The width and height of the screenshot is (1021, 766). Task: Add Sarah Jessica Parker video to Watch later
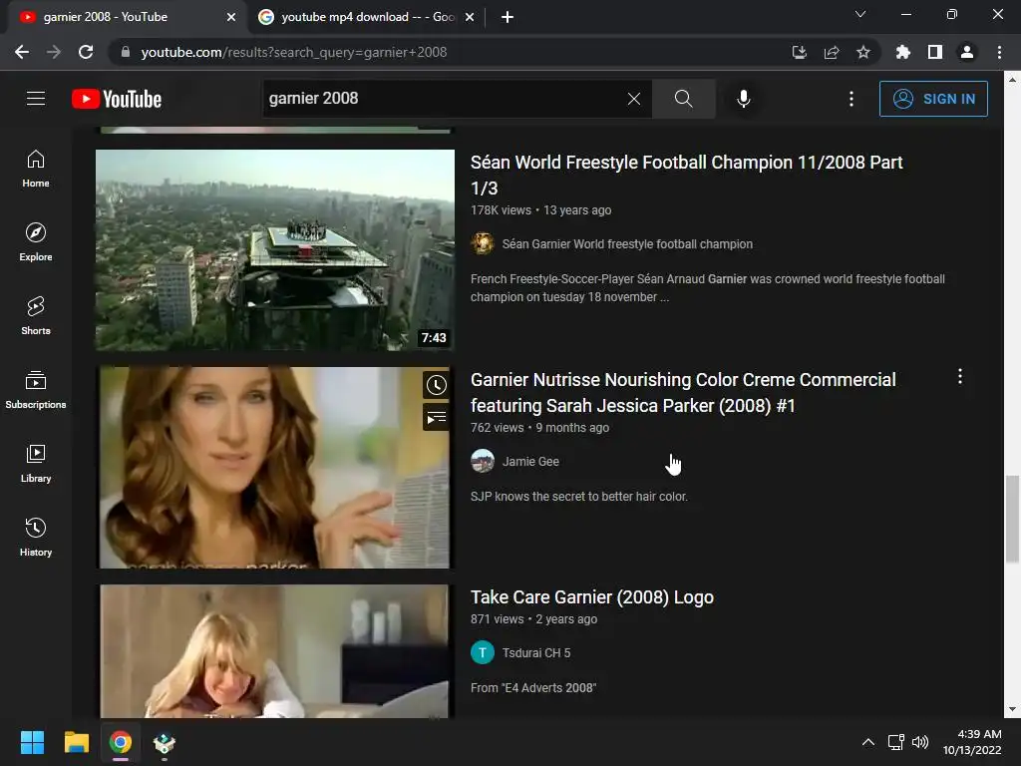click(x=437, y=385)
